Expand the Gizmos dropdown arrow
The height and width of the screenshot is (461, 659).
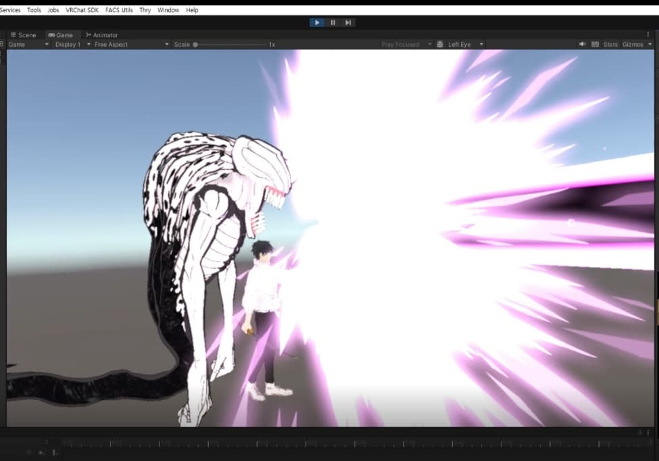coord(648,45)
